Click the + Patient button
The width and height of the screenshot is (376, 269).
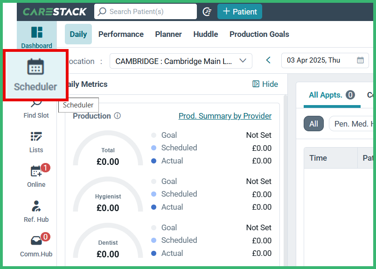coord(239,11)
